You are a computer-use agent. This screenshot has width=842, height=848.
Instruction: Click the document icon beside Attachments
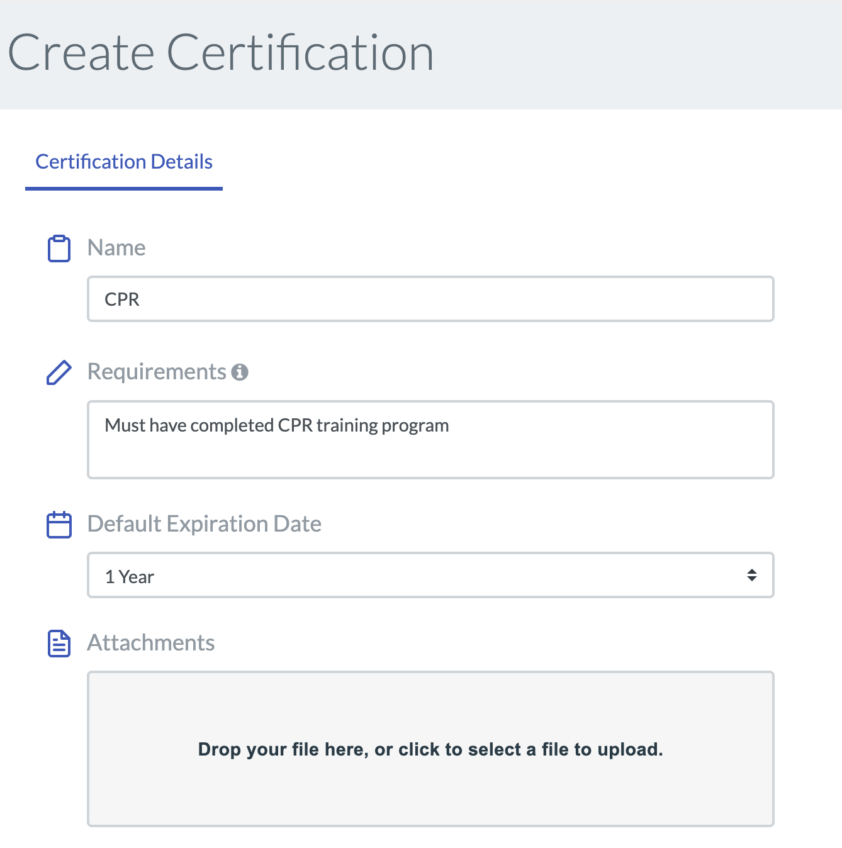pos(59,644)
